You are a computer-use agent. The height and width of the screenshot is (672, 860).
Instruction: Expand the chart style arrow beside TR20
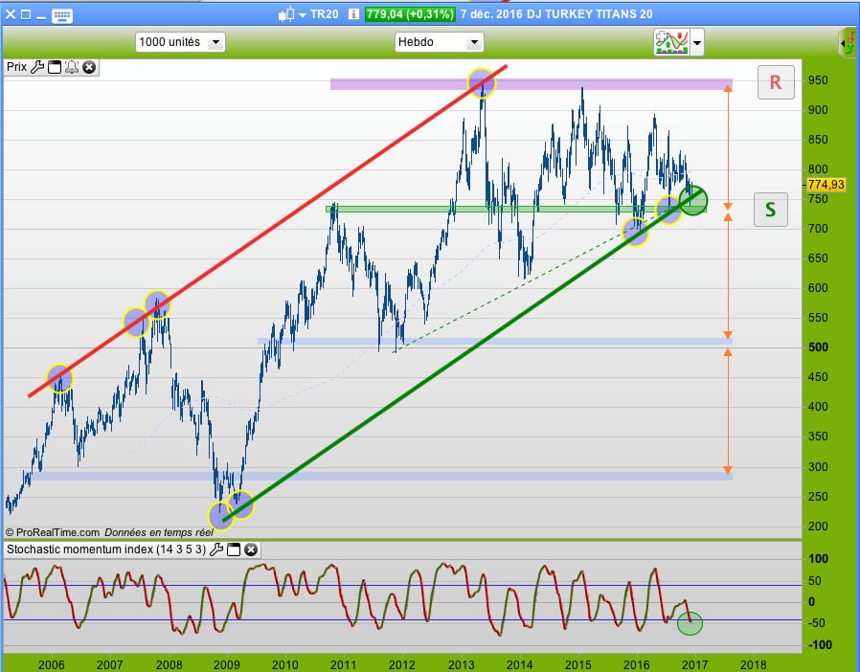303,15
